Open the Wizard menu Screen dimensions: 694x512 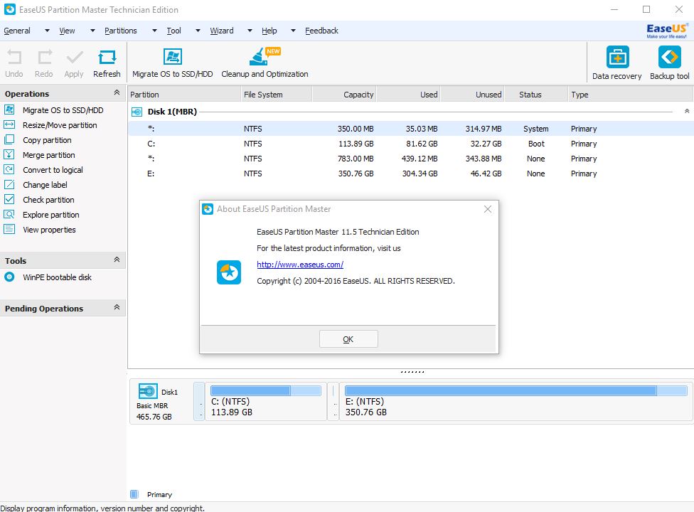(x=222, y=31)
